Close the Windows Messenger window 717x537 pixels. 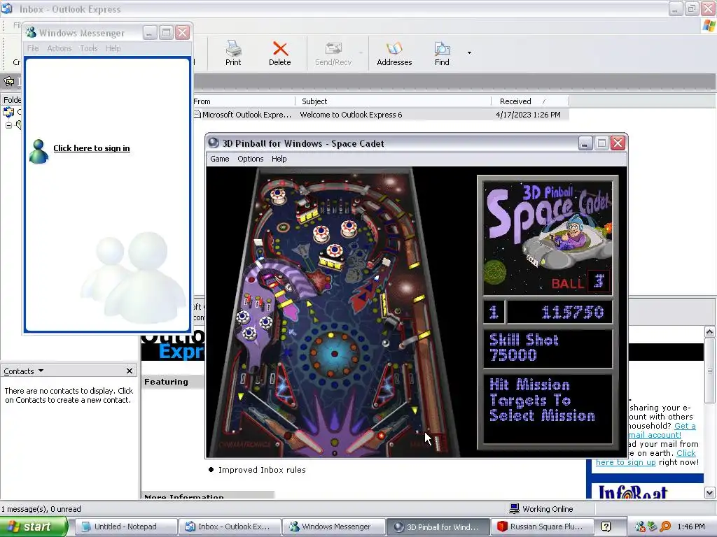pos(183,32)
